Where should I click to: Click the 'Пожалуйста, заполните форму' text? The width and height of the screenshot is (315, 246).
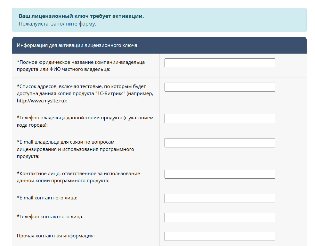coord(57,24)
